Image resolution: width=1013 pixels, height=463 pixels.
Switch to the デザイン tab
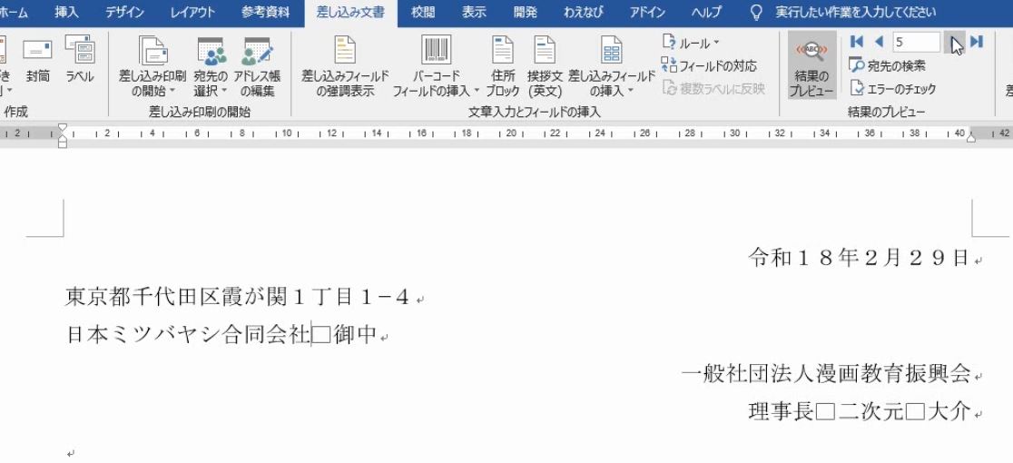(125, 13)
